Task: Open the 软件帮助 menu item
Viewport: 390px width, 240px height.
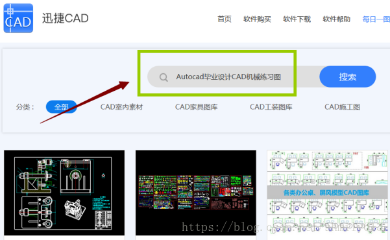Action: [337, 19]
